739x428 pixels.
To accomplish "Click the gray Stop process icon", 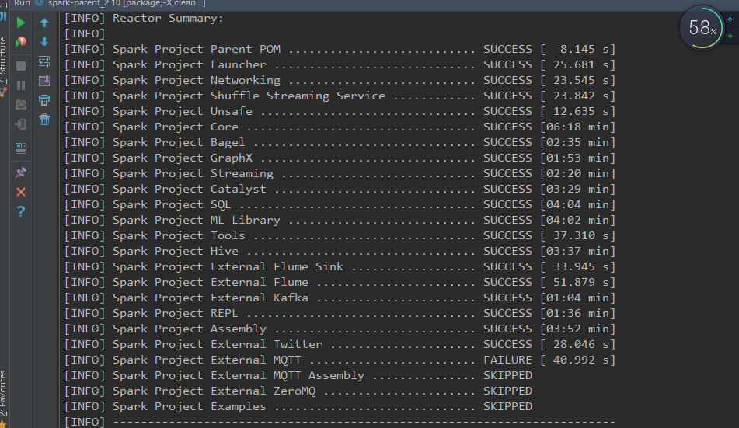I will tap(21, 66).
